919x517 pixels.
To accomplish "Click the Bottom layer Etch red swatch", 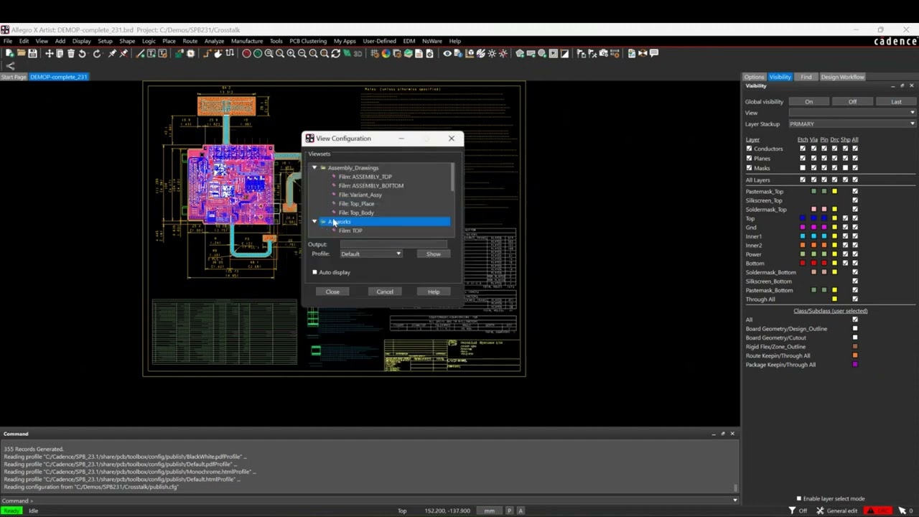I will (x=803, y=263).
